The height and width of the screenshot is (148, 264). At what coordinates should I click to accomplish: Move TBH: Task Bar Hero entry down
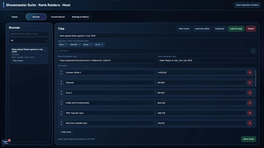[x=61, y=114]
